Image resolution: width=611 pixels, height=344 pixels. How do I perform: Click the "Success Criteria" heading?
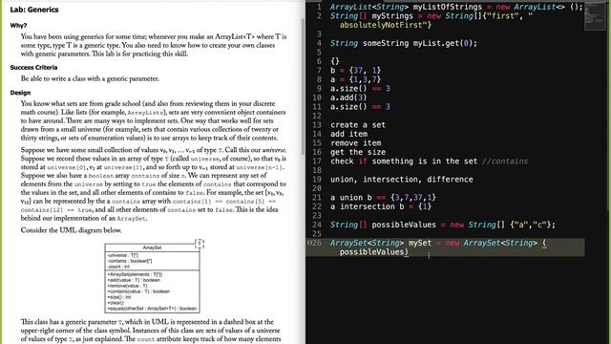coord(34,67)
